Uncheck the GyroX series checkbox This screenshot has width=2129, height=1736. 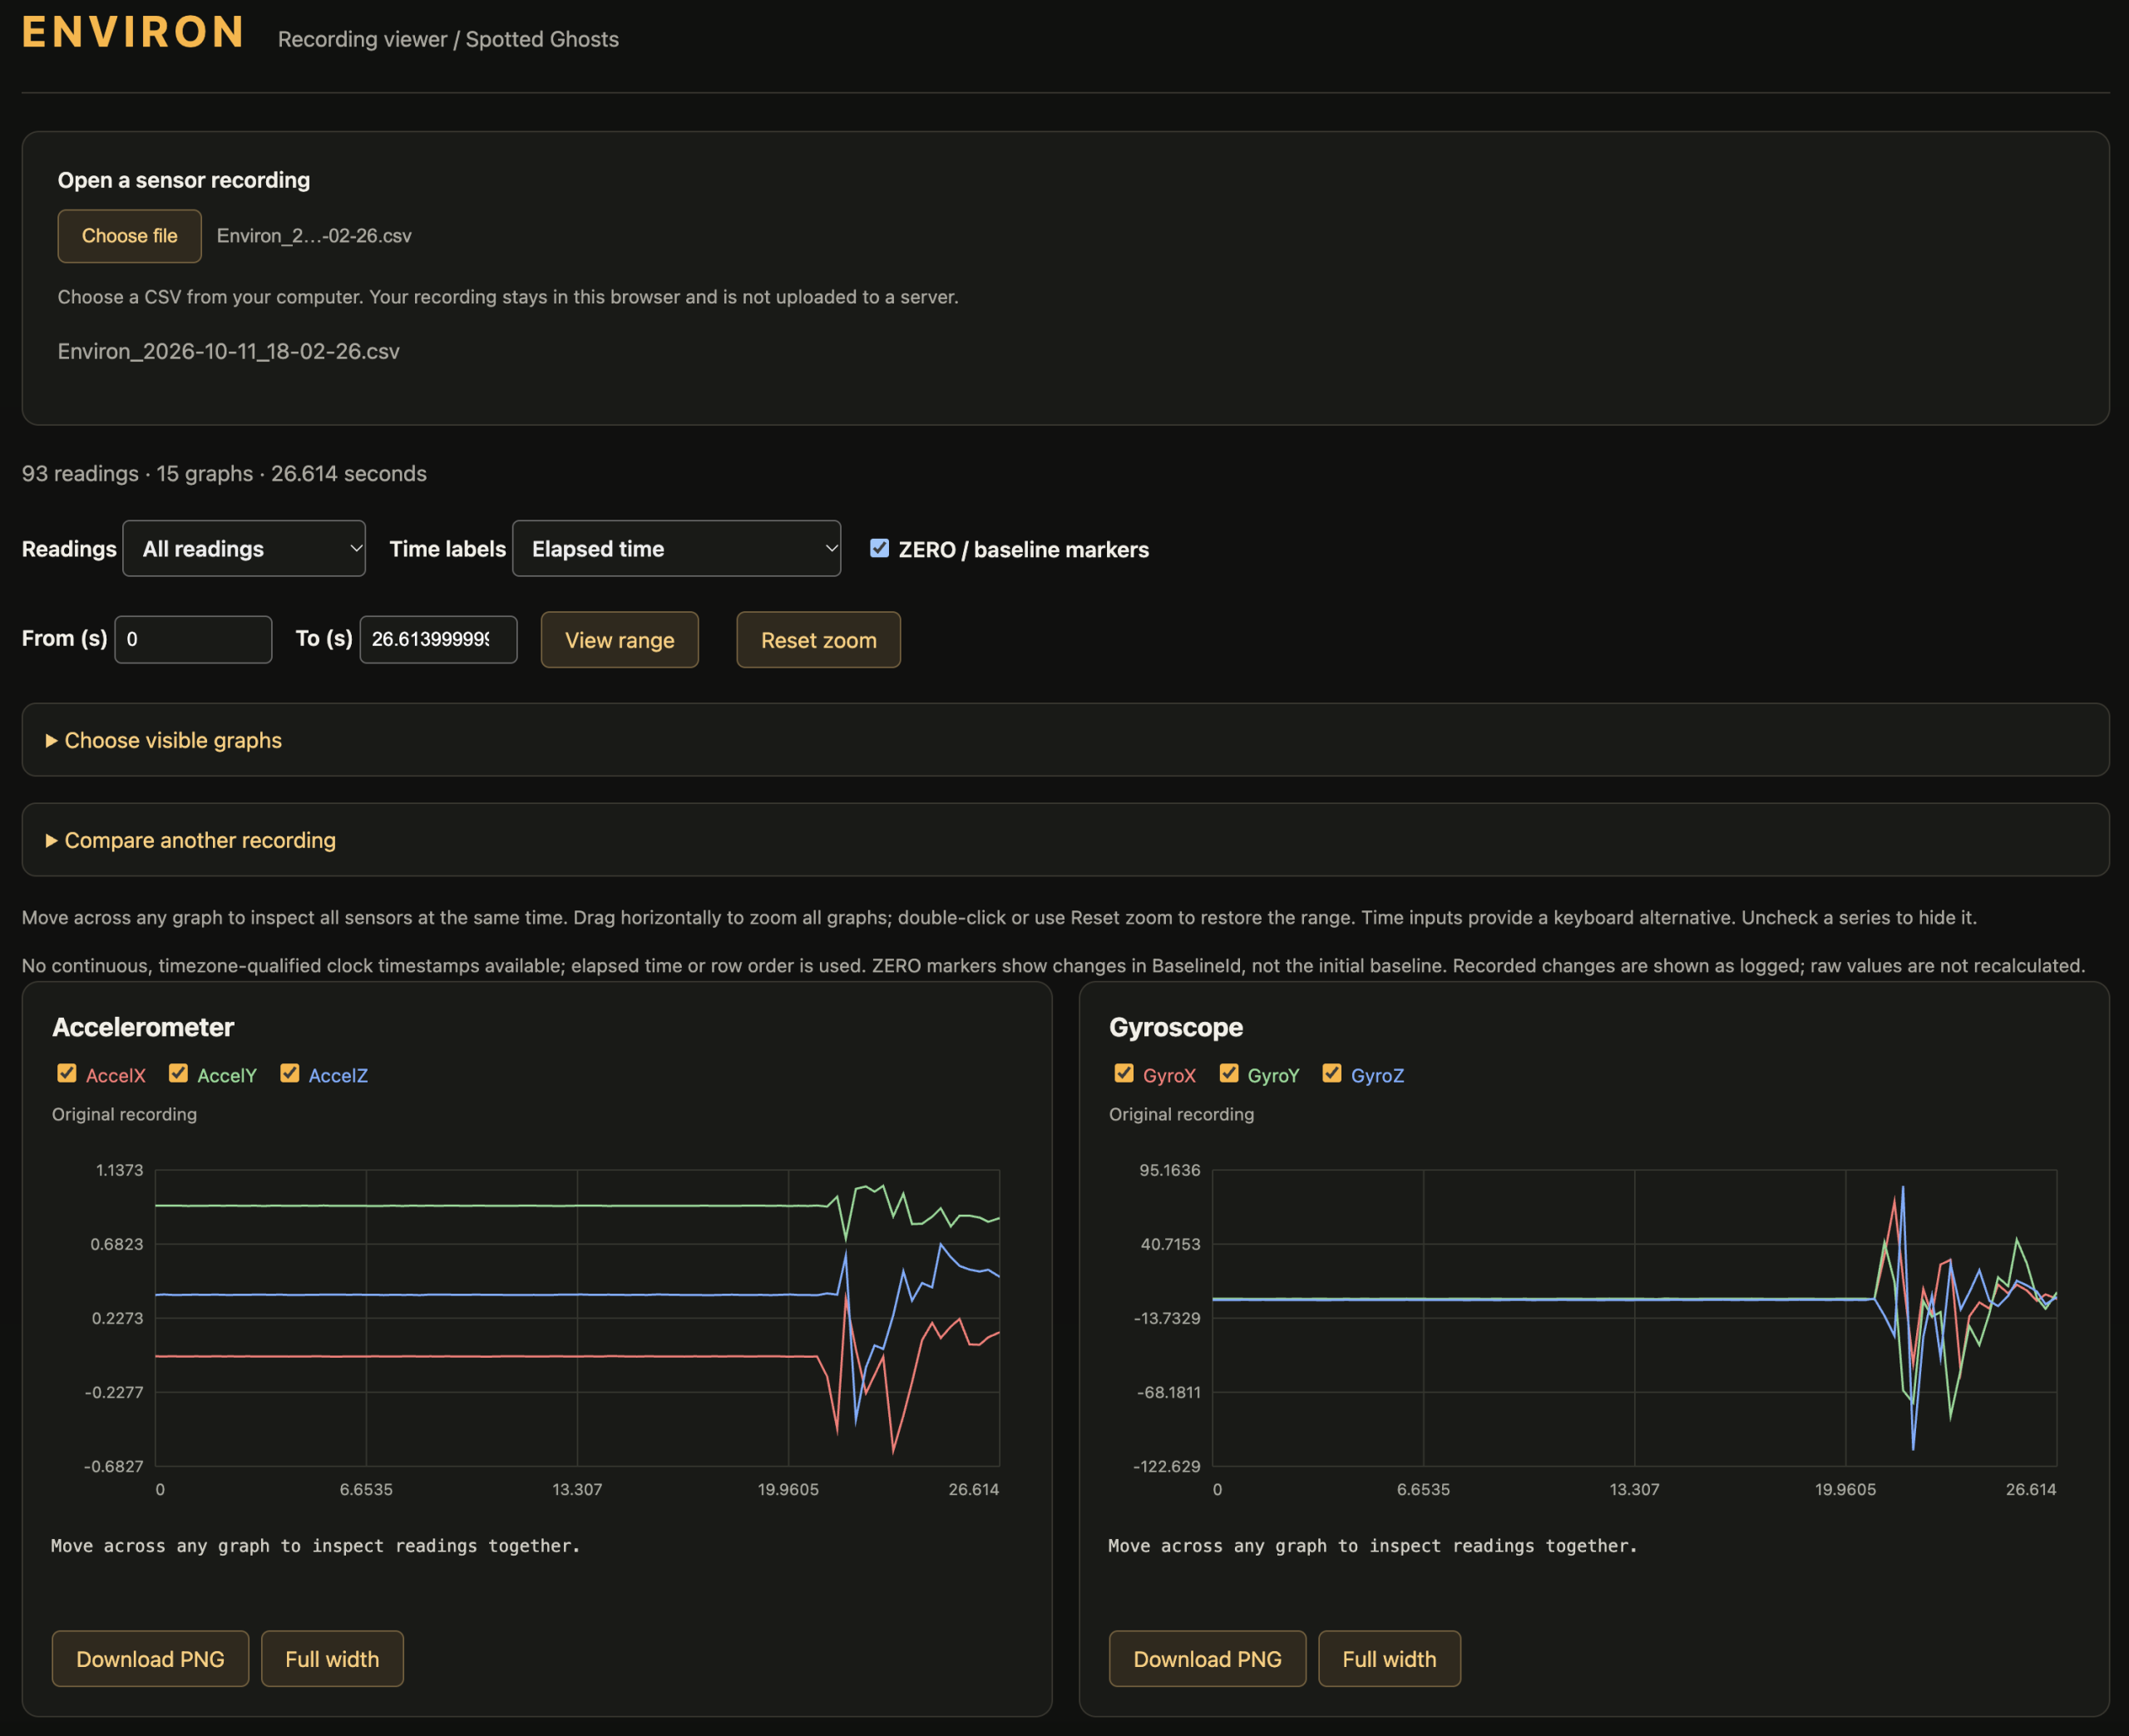point(1124,1073)
